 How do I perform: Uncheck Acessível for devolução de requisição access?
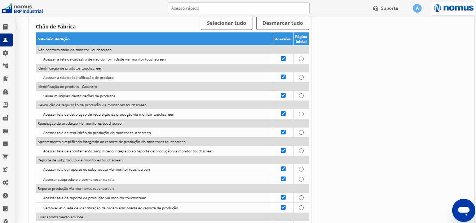point(283,114)
